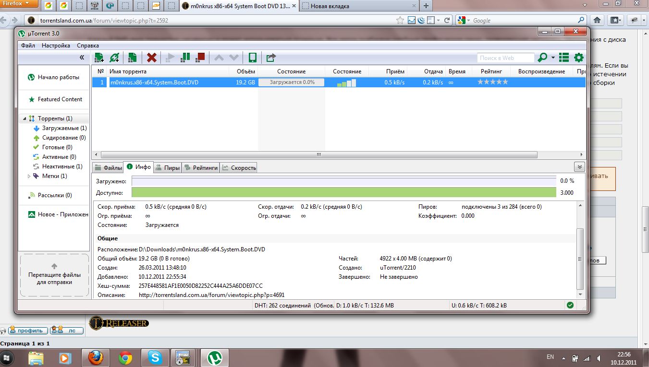Open Google Chrome from the taskbar
Image resolution: width=649 pixels, height=367 pixels.
tap(125, 358)
